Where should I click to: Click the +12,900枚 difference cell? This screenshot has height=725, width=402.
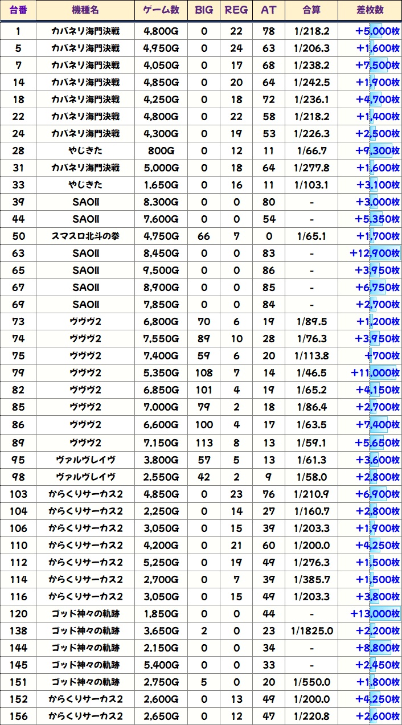pyautogui.click(x=370, y=253)
